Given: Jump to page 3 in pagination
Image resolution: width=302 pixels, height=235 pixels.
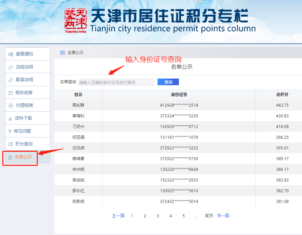Looking at the screenshot, I should tap(158, 216).
